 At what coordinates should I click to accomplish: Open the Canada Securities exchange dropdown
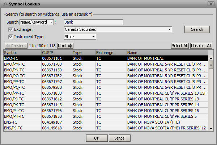118,29
